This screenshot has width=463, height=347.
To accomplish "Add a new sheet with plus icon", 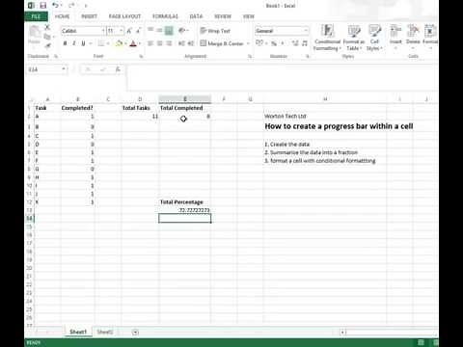I will [135, 333].
